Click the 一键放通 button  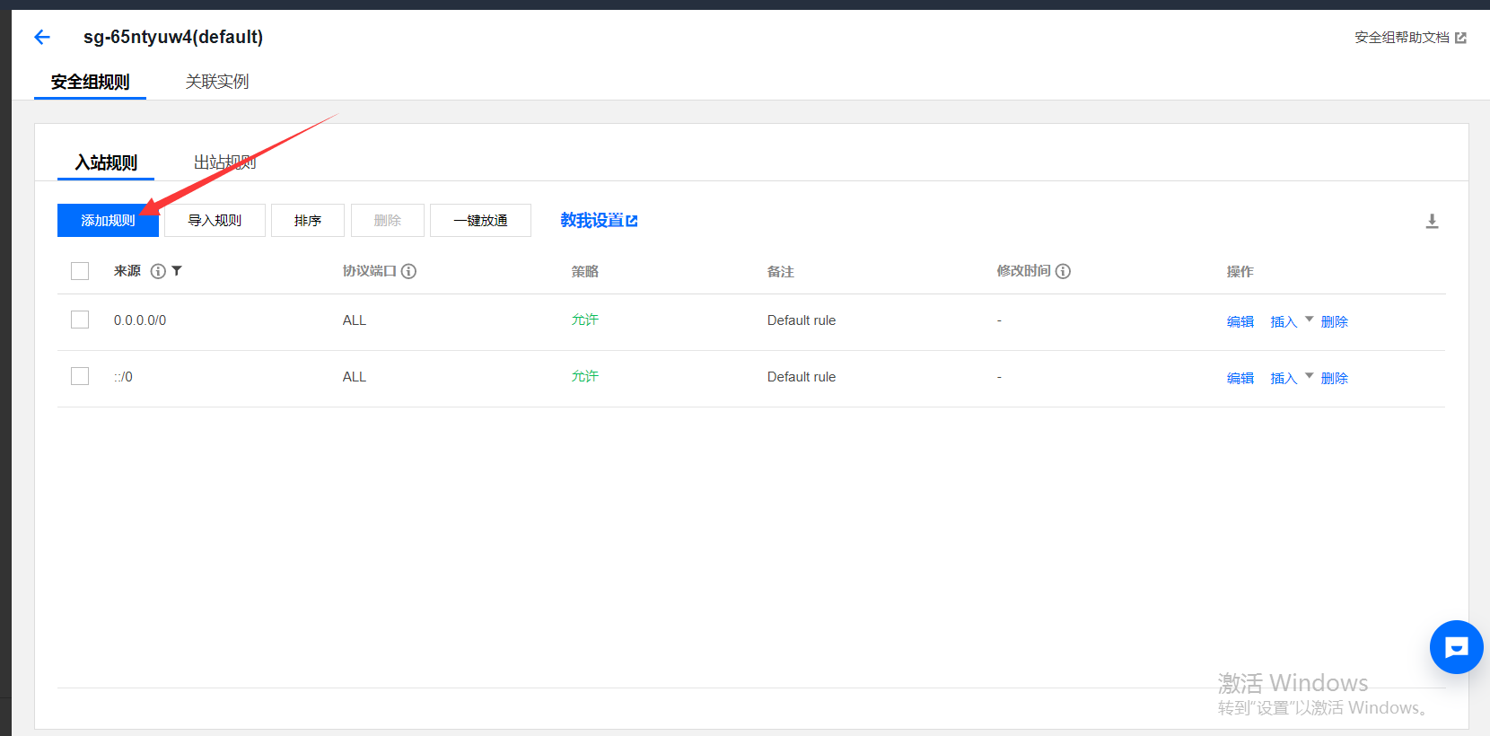click(x=480, y=221)
